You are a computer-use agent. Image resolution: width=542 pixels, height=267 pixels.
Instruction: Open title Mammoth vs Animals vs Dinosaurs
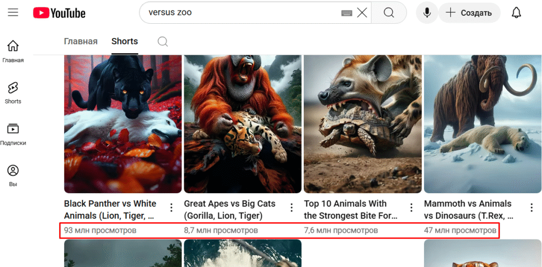click(469, 209)
